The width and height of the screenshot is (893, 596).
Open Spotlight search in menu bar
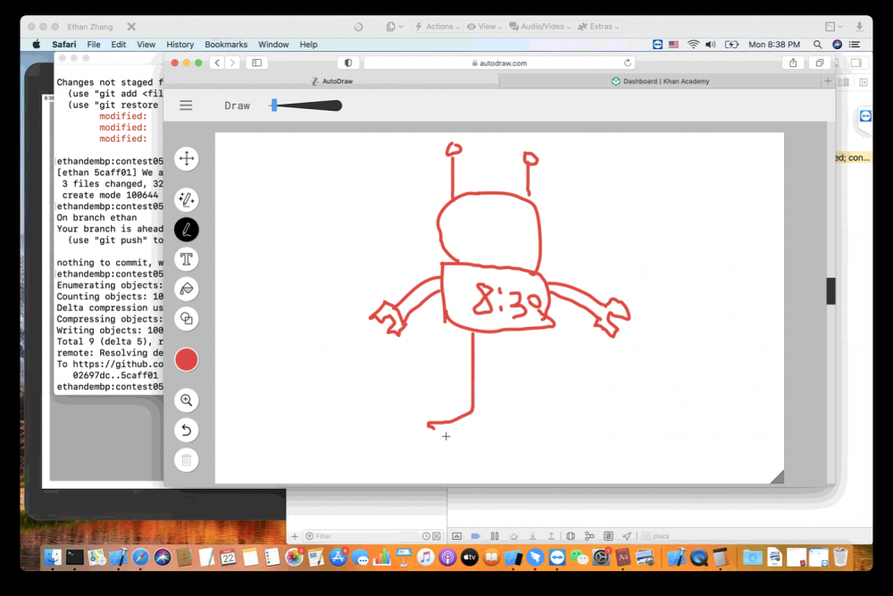coord(817,45)
